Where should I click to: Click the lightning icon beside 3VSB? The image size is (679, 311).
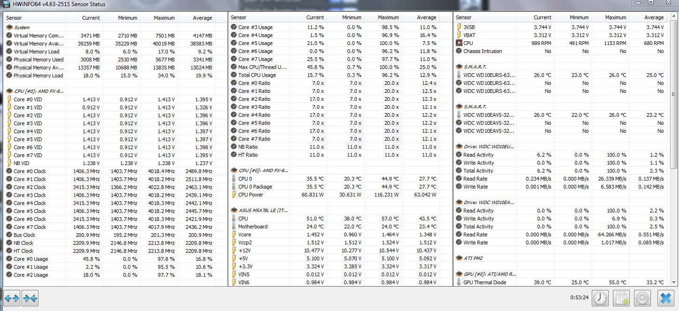(459, 27)
